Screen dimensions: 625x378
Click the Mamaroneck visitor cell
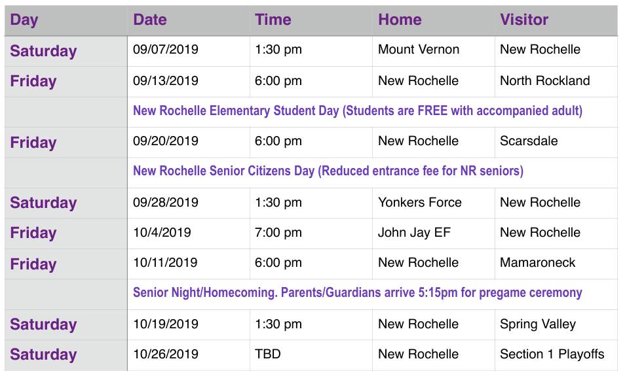coord(556,264)
